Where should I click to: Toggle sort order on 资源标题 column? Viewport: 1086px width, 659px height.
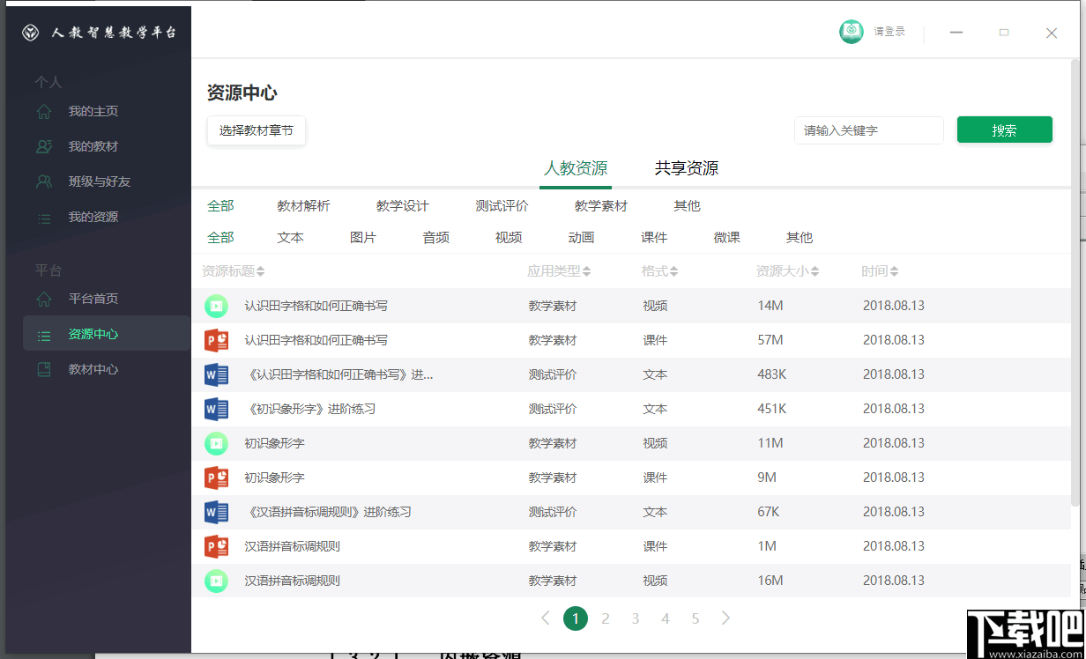point(234,270)
